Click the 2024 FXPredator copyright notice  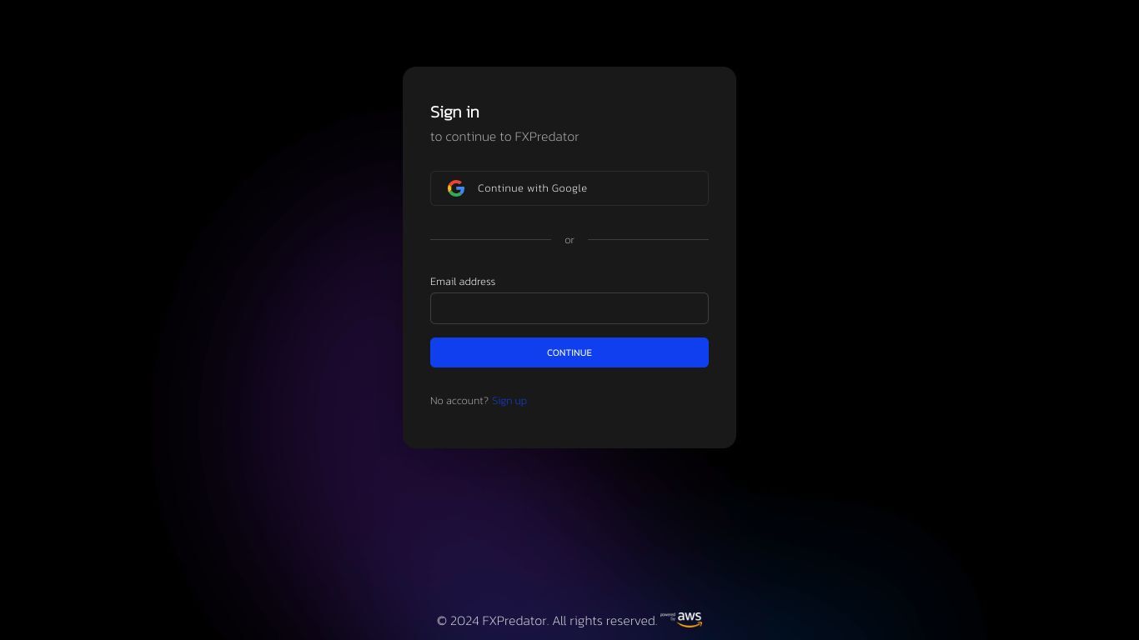coord(547,621)
